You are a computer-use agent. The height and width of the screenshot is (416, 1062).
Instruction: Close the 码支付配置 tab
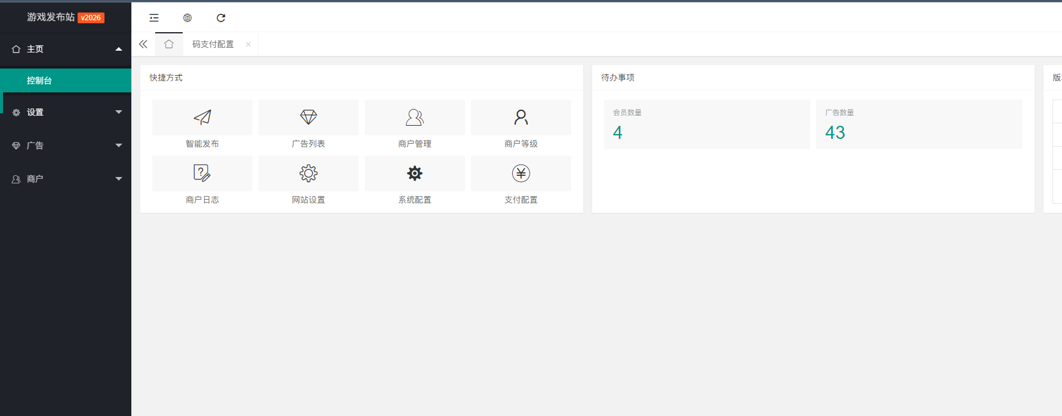pos(248,44)
